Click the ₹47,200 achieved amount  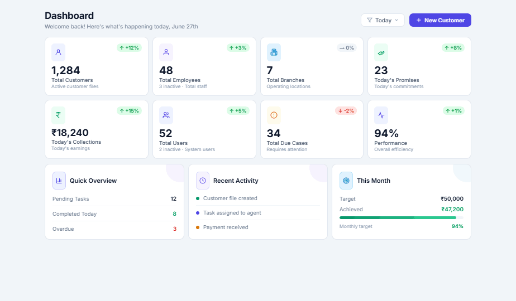pyautogui.click(x=452, y=210)
